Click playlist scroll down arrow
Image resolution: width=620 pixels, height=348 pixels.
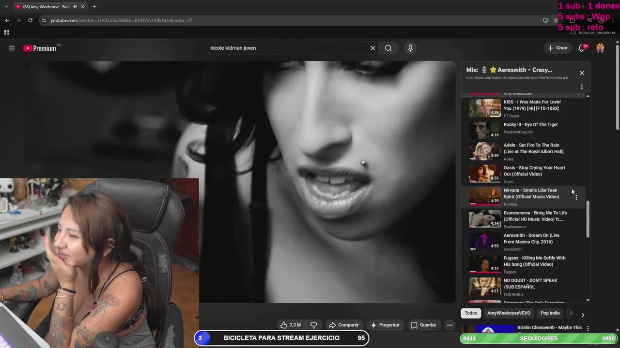point(588,300)
